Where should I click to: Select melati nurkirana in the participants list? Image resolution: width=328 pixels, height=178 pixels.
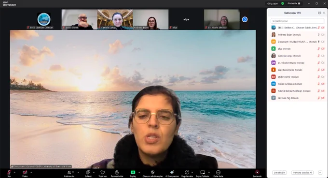(297, 84)
